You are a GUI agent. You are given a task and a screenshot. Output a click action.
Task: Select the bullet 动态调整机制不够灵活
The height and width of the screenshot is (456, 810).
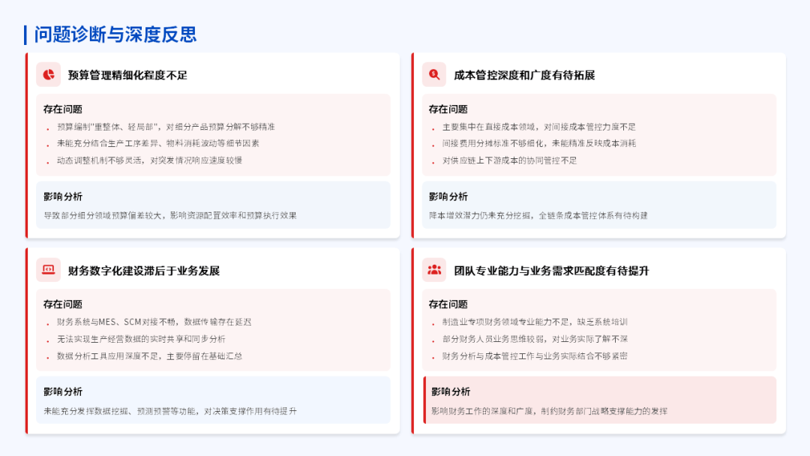pos(149,160)
